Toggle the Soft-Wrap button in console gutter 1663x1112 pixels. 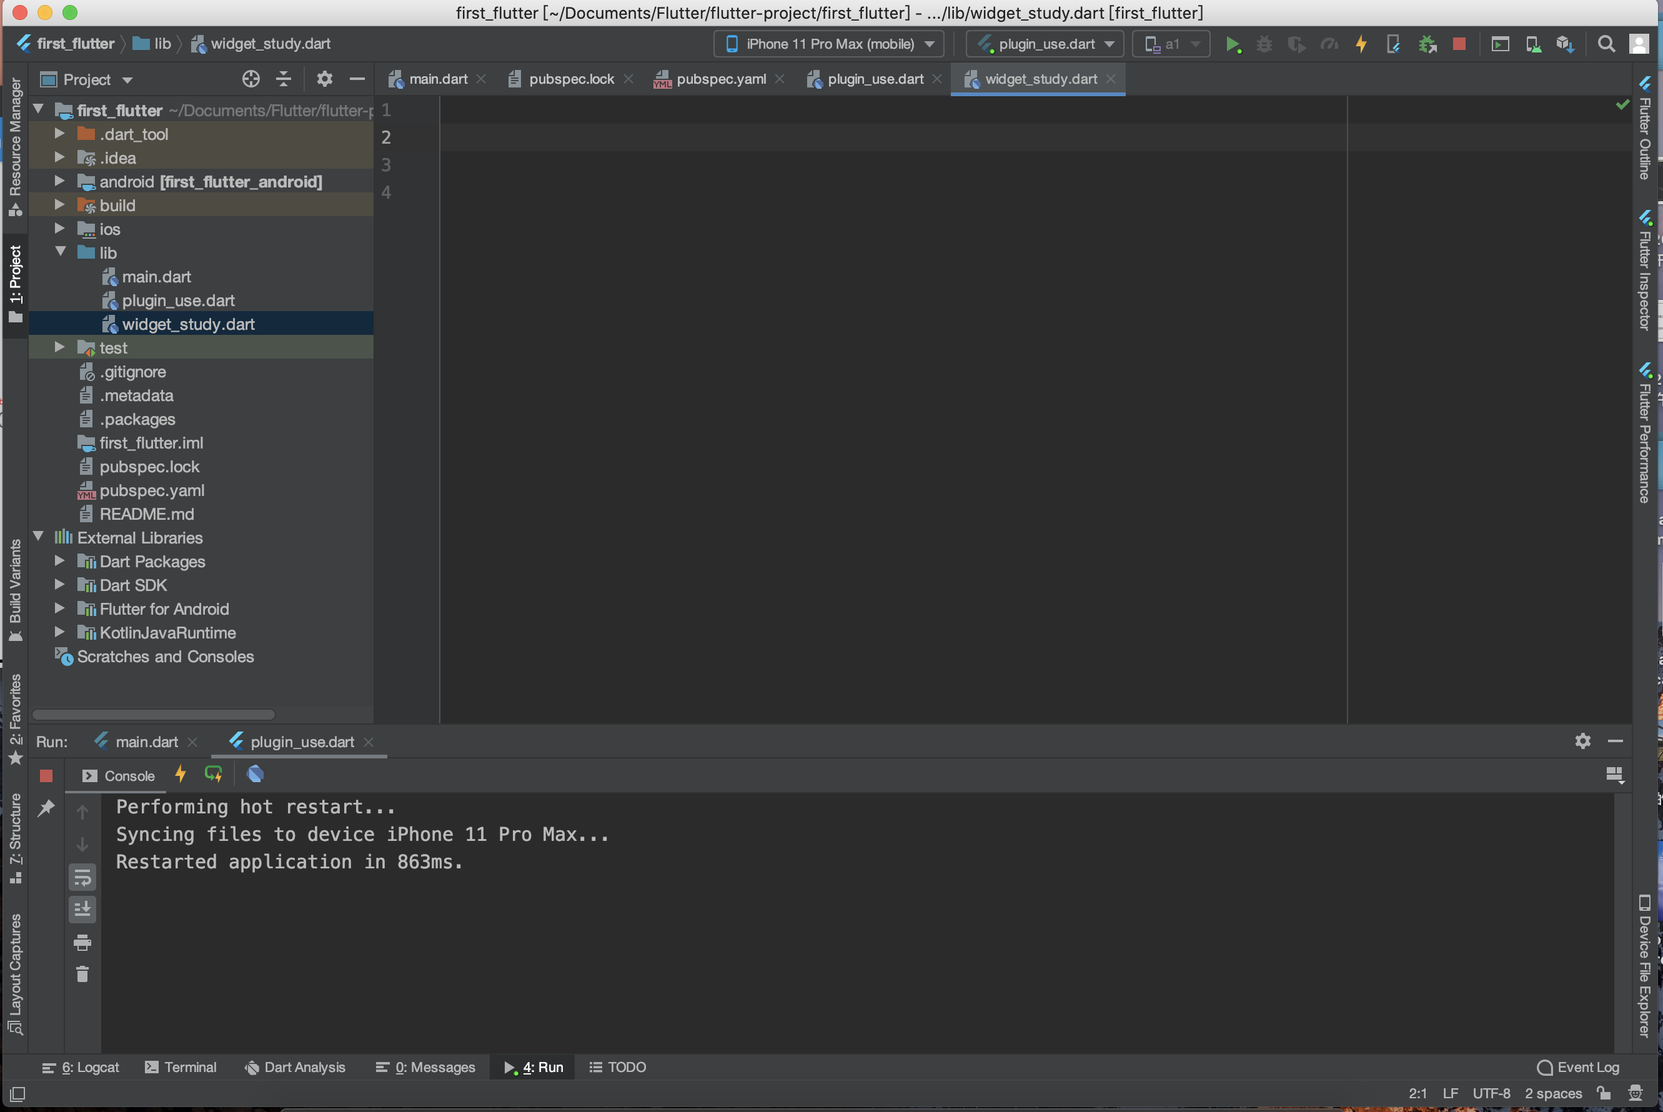[x=82, y=878]
